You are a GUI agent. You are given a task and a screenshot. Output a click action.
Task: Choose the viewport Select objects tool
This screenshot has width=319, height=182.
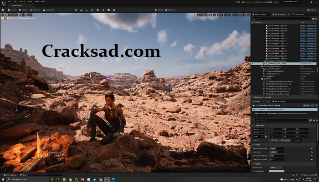coord(198,15)
